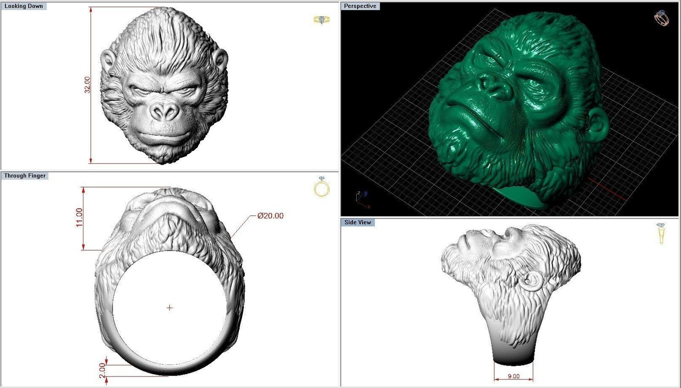The width and height of the screenshot is (681, 388).
Task: Select the Through Finger viewport label
Action: coord(25,176)
